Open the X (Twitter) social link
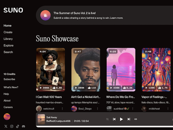173x130 pixels. (6, 126)
